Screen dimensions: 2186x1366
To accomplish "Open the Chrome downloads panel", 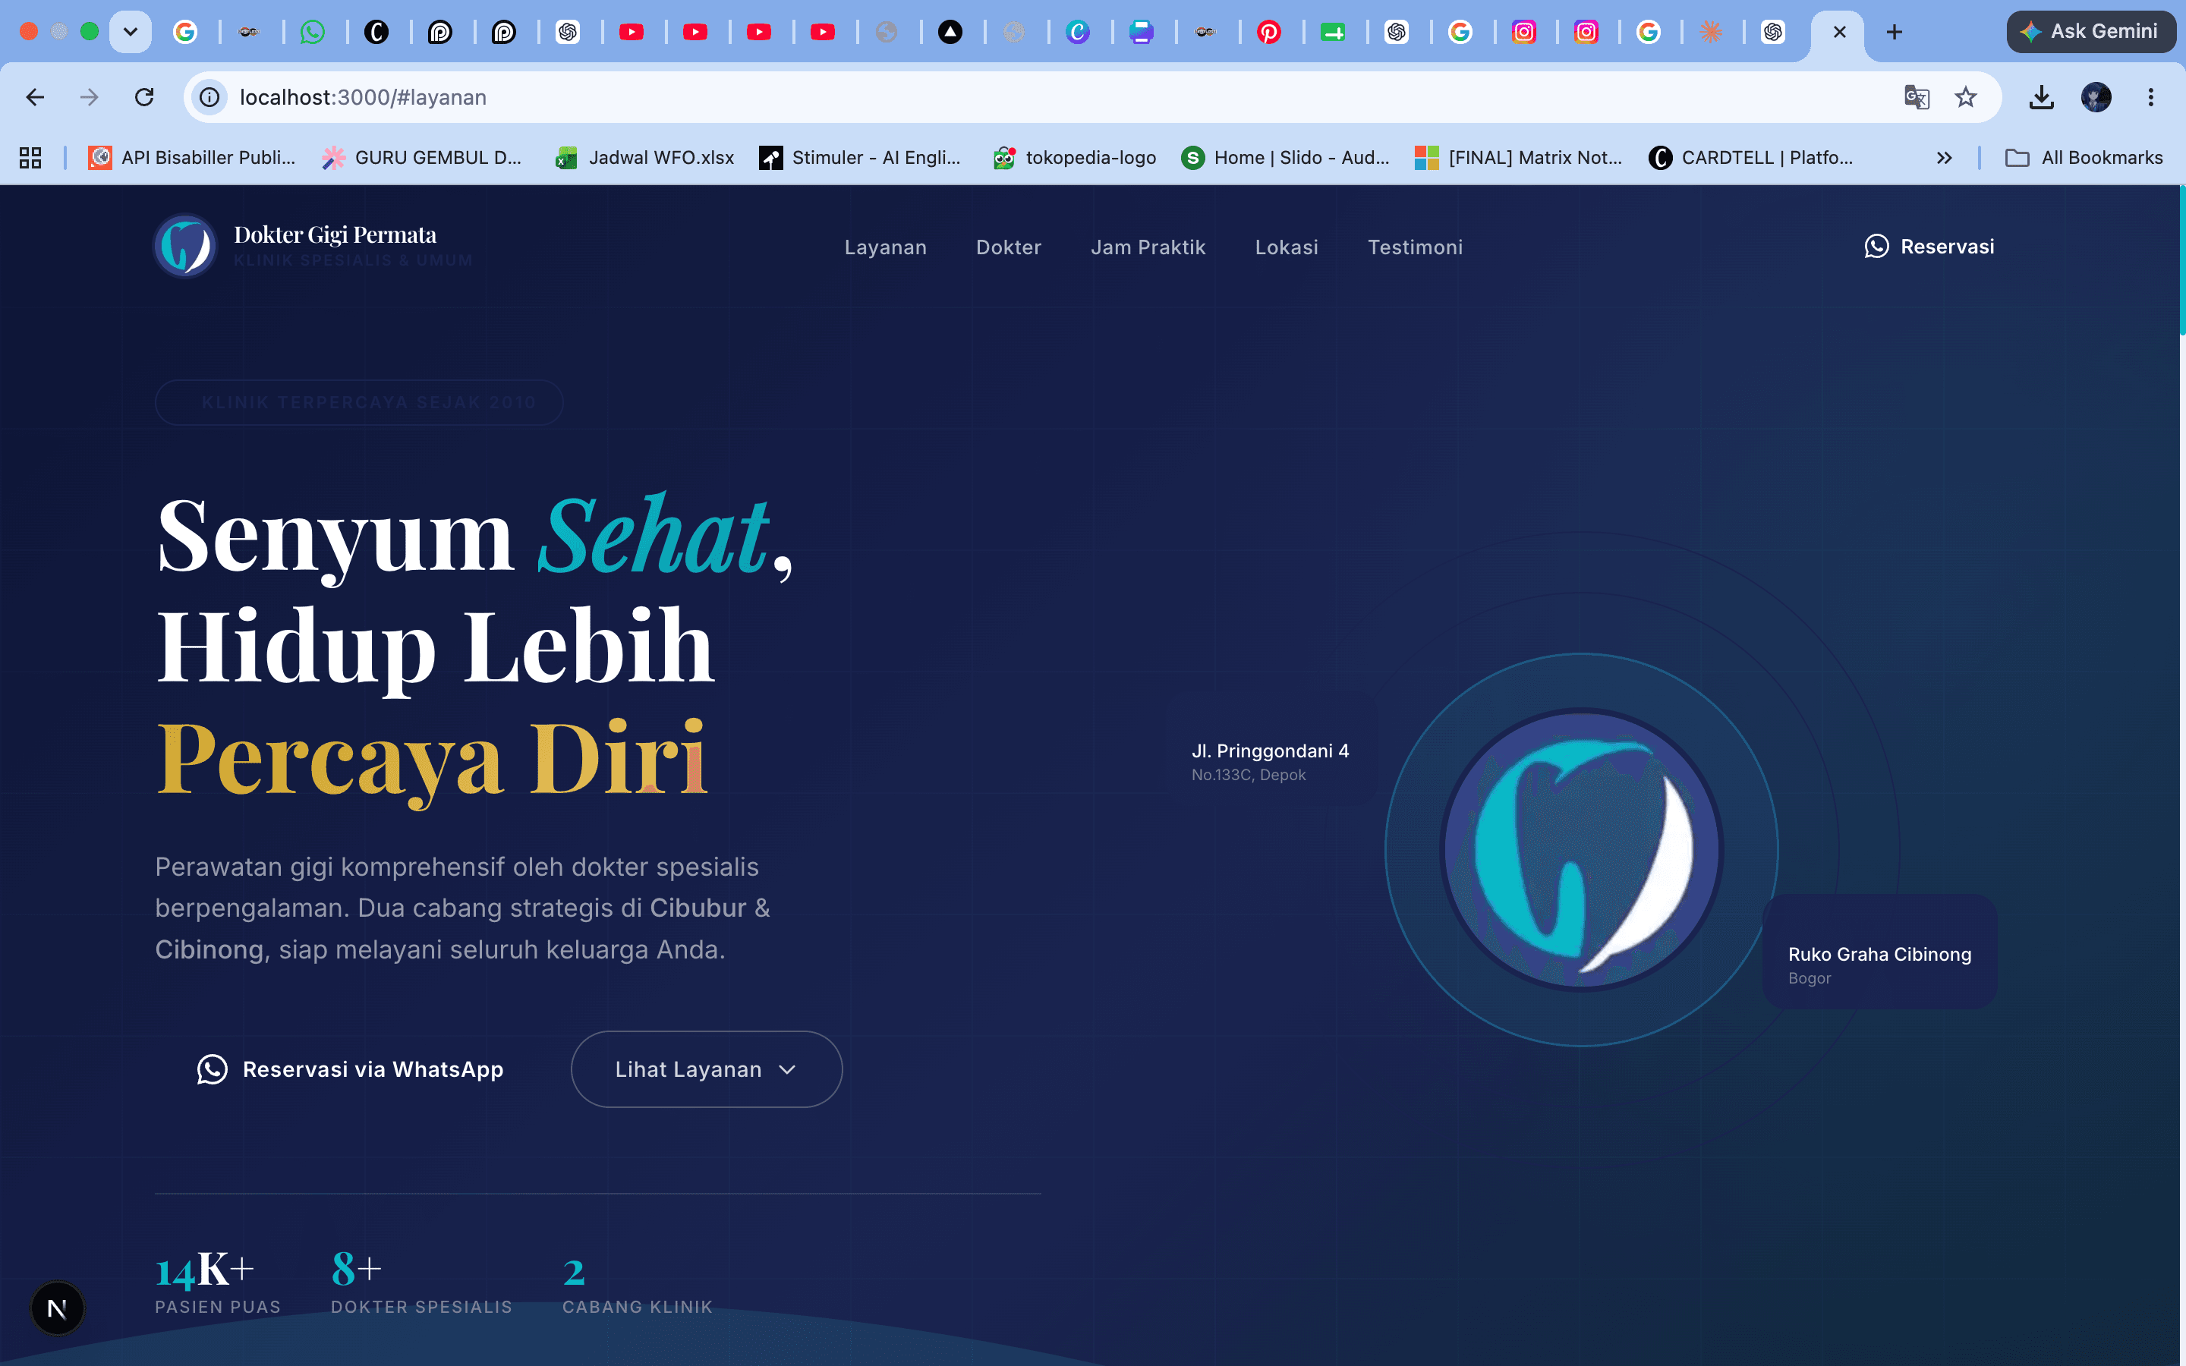I will 2042,96.
